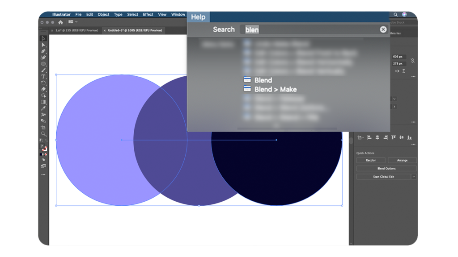This screenshot has width=458, height=257.
Task: Swap fill and stroke colors
Action: (x=46, y=141)
